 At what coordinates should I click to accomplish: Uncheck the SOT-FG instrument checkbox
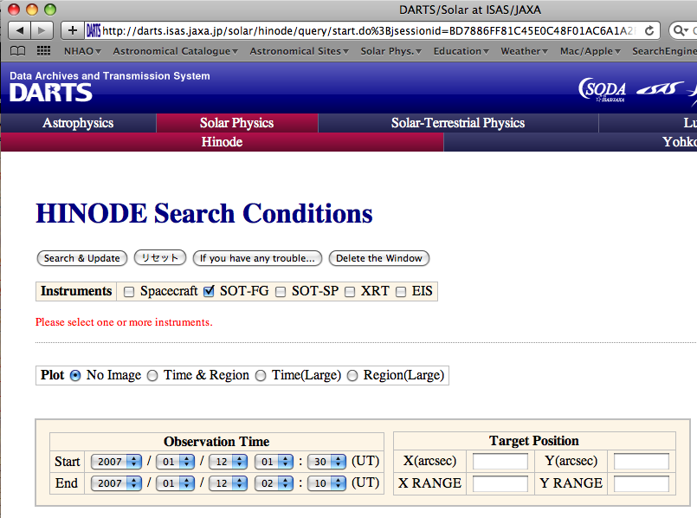coord(209,292)
